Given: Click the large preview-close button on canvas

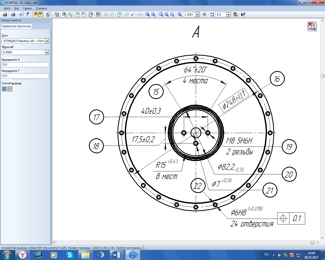Looking at the screenshot, I should point(312,26).
